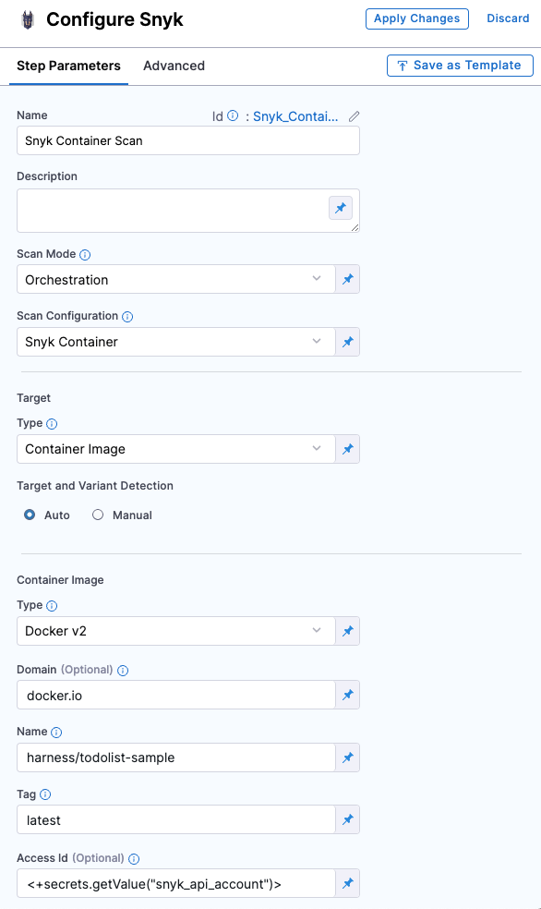Click the pin icon beside Tag field
The width and height of the screenshot is (541, 909).
(x=347, y=819)
